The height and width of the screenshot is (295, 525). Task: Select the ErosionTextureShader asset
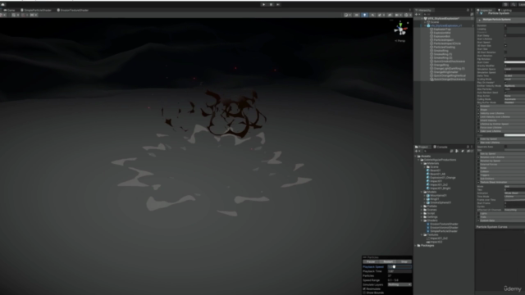click(x=444, y=224)
